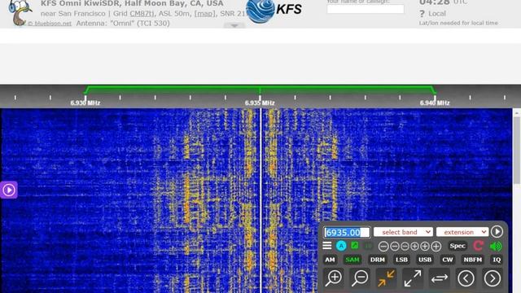521x293 pixels.
Task: Open the select band dropdown
Action: tap(403, 232)
